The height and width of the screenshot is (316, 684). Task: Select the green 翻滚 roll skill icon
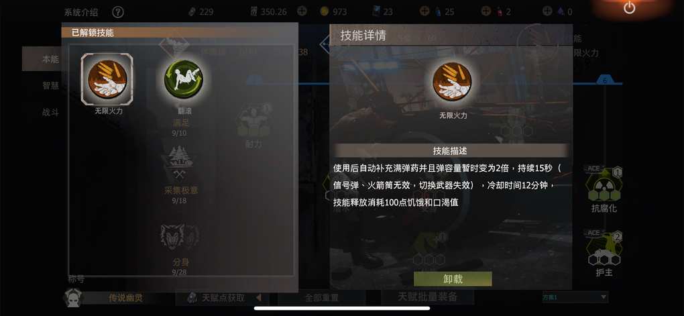point(183,79)
